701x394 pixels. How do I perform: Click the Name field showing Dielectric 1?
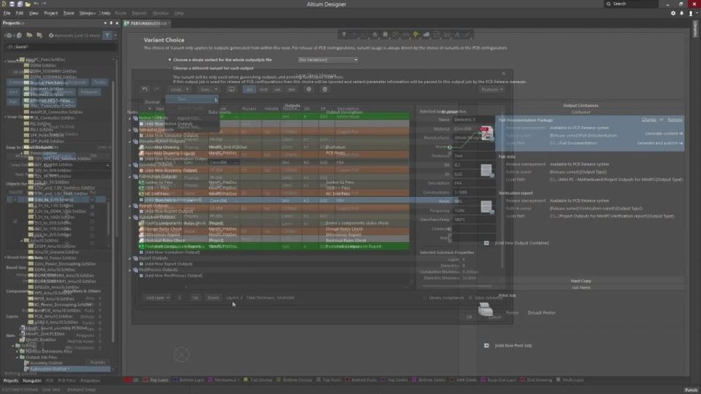pos(474,120)
